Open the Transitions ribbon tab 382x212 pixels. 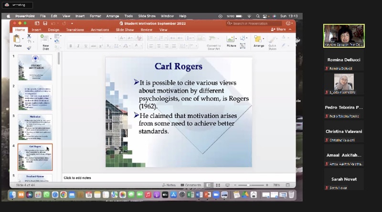click(x=75, y=30)
